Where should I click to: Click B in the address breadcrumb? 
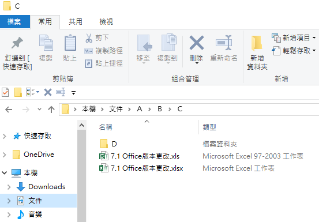click(x=160, y=109)
